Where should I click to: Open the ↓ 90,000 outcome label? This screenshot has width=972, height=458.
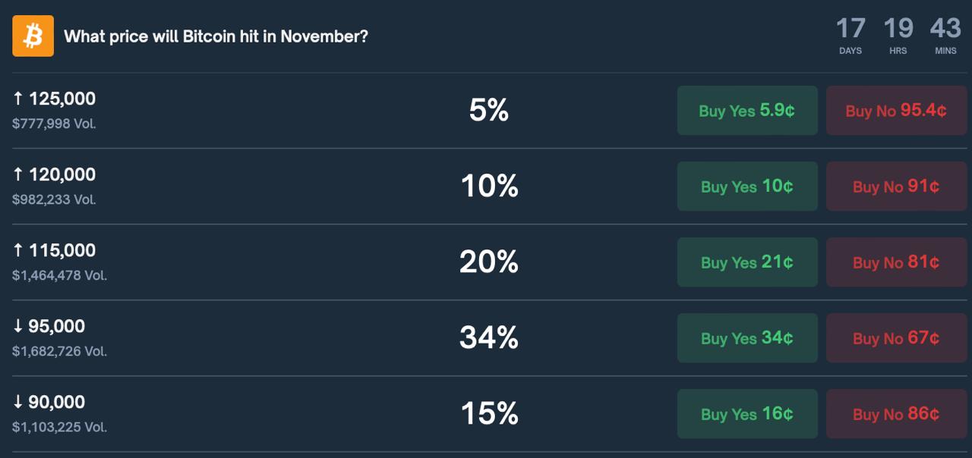pyautogui.click(x=49, y=402)
